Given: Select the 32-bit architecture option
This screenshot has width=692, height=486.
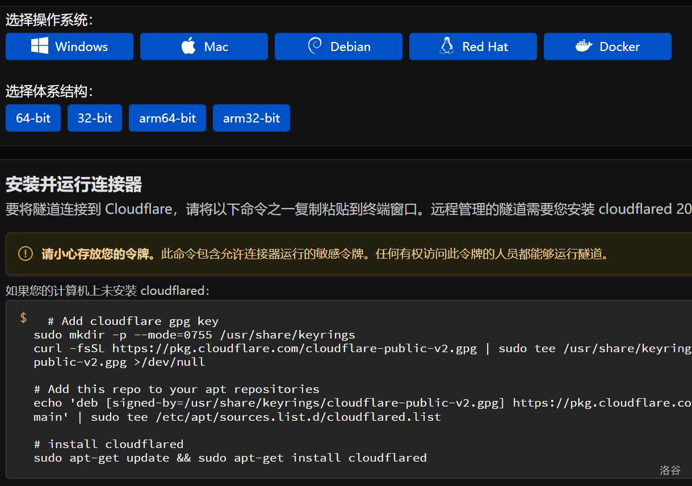Looking at the screenshot, I should click(x=95, y=118).
